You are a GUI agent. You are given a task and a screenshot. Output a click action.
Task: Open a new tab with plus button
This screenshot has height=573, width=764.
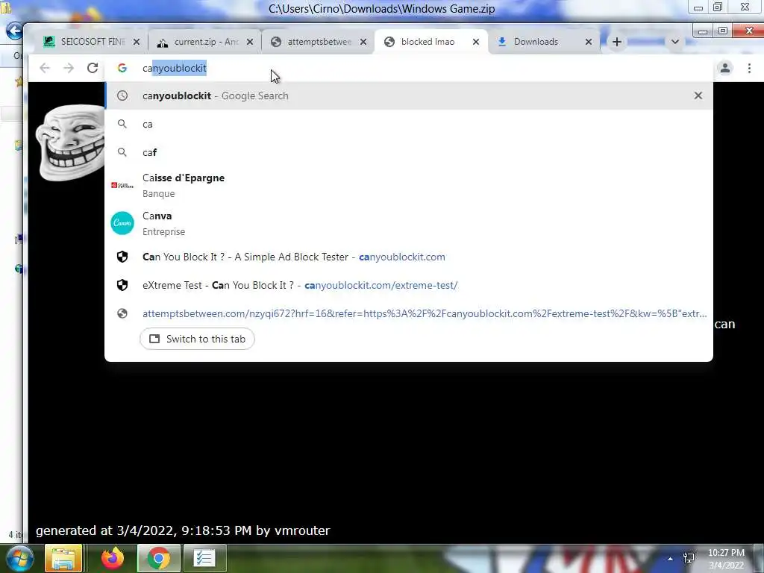pos(617,42)
